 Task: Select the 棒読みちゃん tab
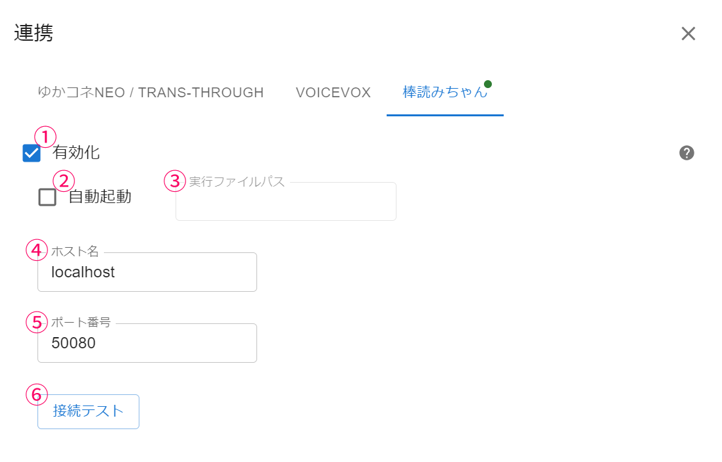pyautogui.click(x=445, y=93)
